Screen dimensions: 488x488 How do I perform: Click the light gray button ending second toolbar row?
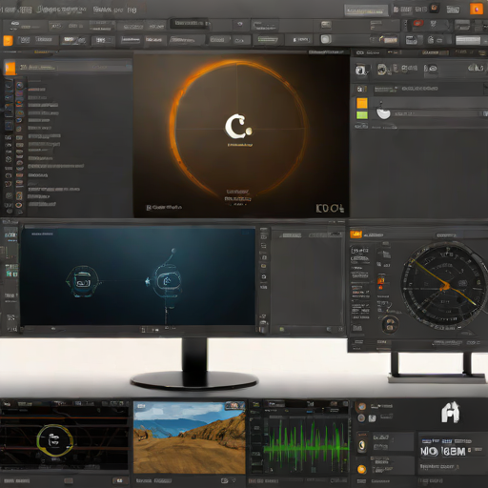tap(468, 40)
